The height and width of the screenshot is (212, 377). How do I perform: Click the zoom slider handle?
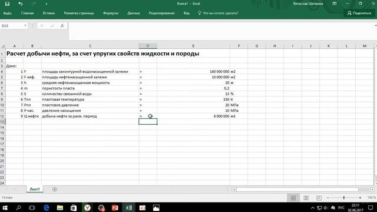pos(344,198)
